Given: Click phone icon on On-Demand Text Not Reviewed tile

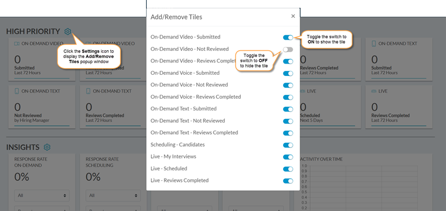Looking at the screenshot, I should [17, 91].
